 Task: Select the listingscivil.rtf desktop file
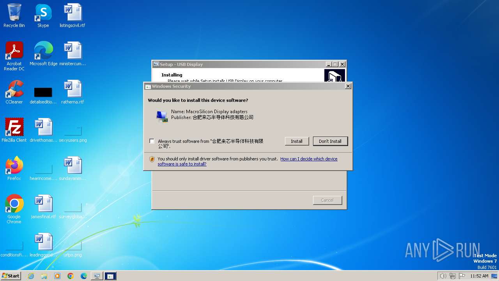tap(73, 16)
